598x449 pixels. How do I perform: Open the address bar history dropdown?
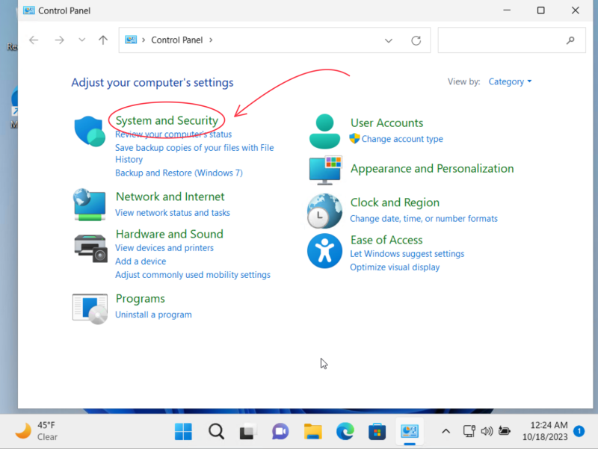click(x=388, y=40)
